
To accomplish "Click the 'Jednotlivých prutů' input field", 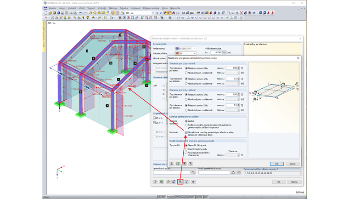I will 172,172.
